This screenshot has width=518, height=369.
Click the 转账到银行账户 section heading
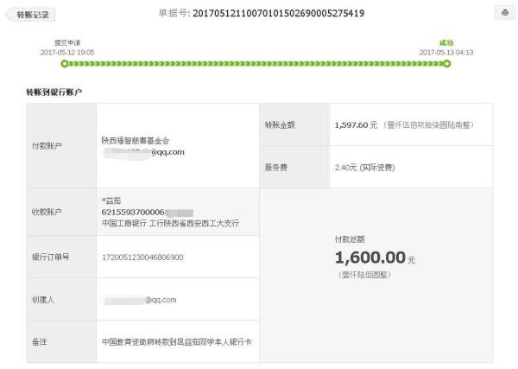pyautogui.click(x=54, y=92)
